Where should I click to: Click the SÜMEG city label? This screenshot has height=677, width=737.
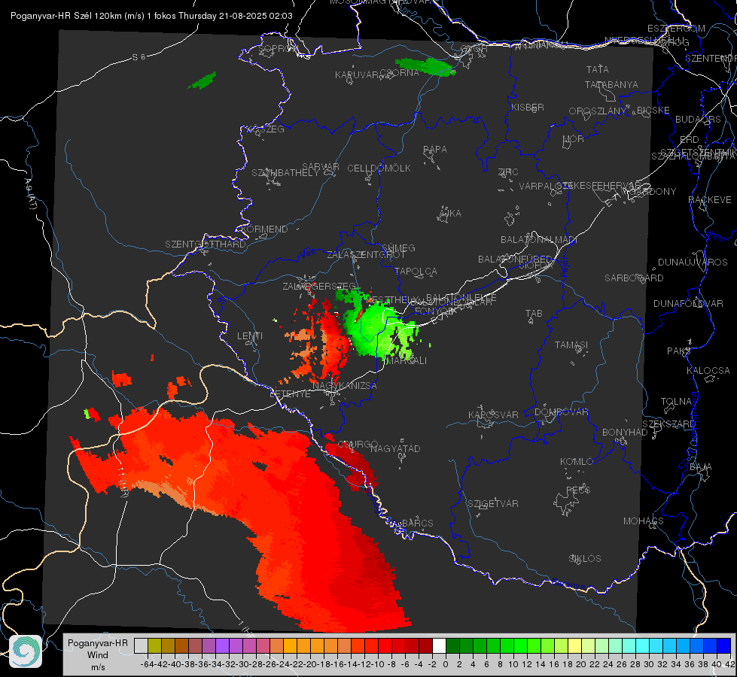(x=398, y=247)
